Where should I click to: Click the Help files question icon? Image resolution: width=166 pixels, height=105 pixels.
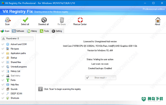(x=8, y=85)
